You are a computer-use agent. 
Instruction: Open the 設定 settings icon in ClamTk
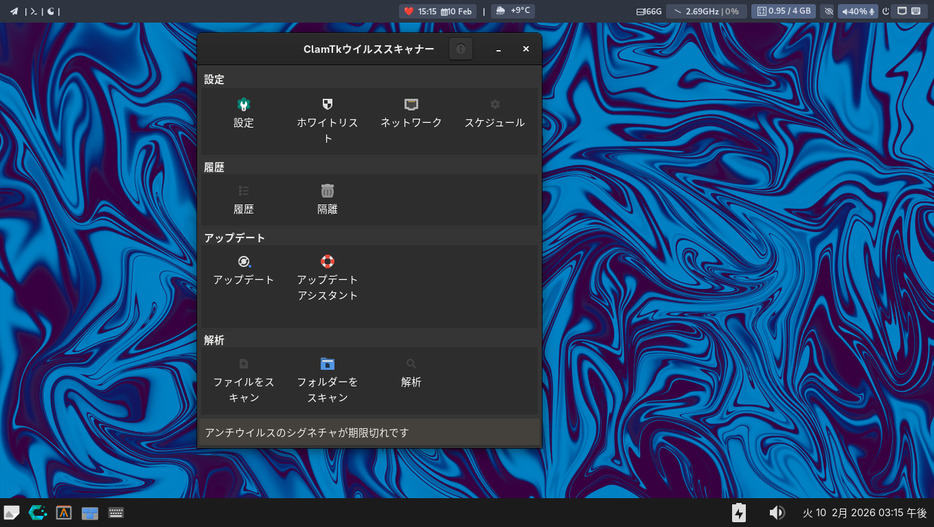(x=244, y=105)
